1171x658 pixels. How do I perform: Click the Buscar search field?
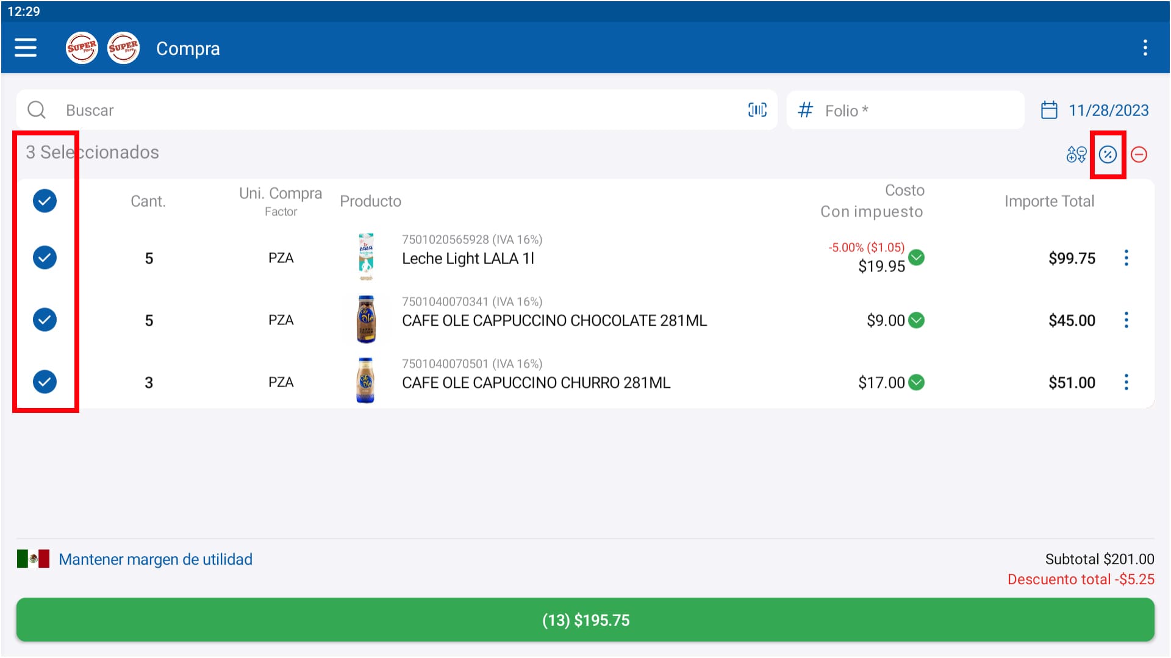click(x=390, y=110)
